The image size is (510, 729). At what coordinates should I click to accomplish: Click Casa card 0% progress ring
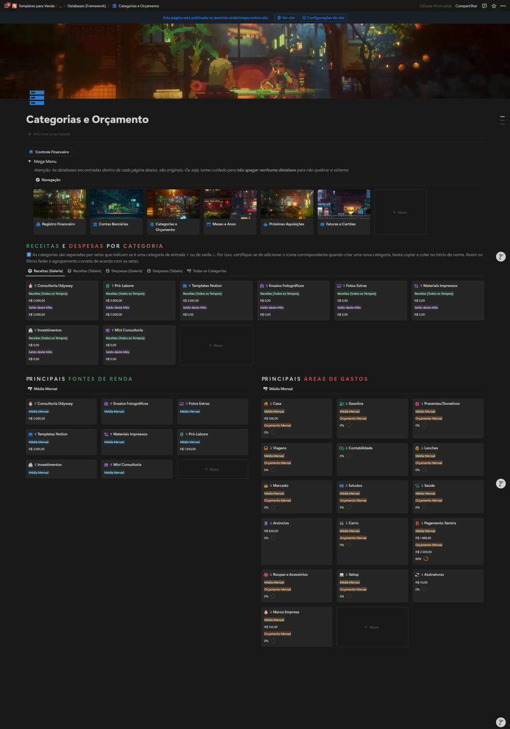[x=273, y=433]
